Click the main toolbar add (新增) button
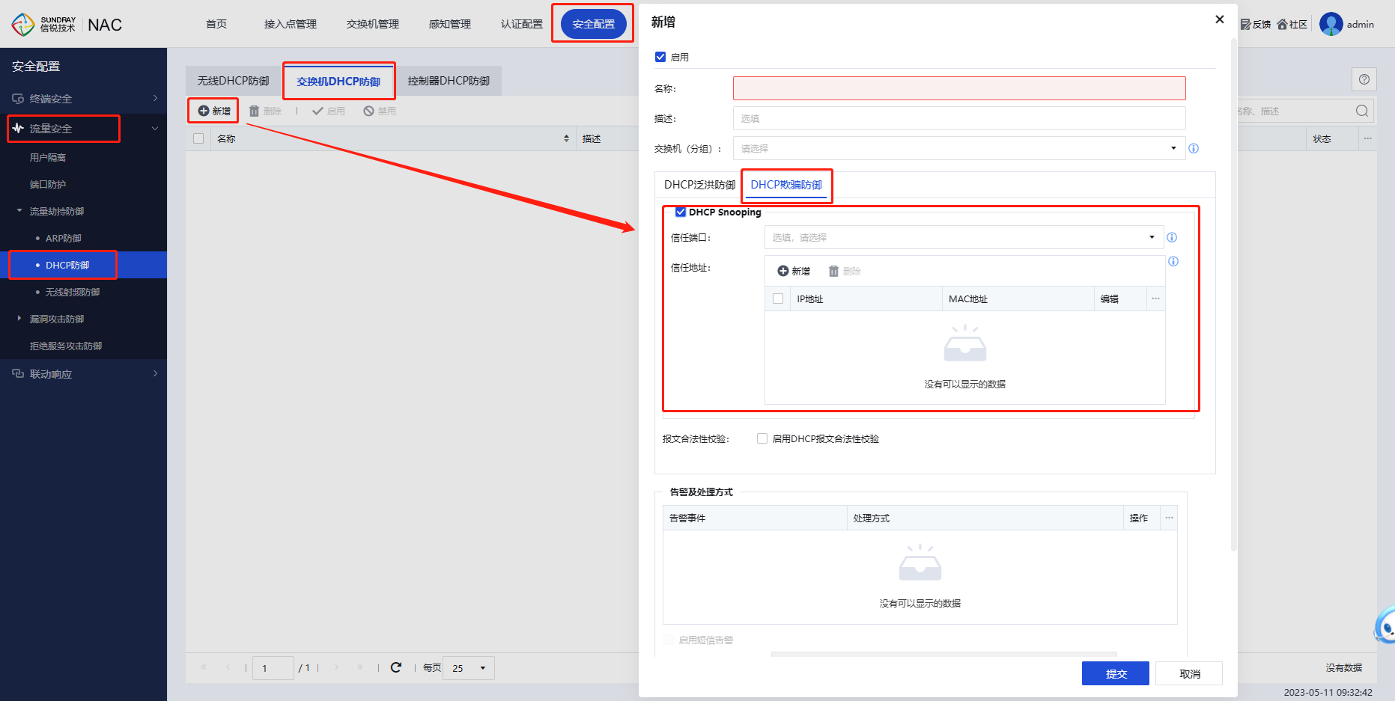 (214, 111)
